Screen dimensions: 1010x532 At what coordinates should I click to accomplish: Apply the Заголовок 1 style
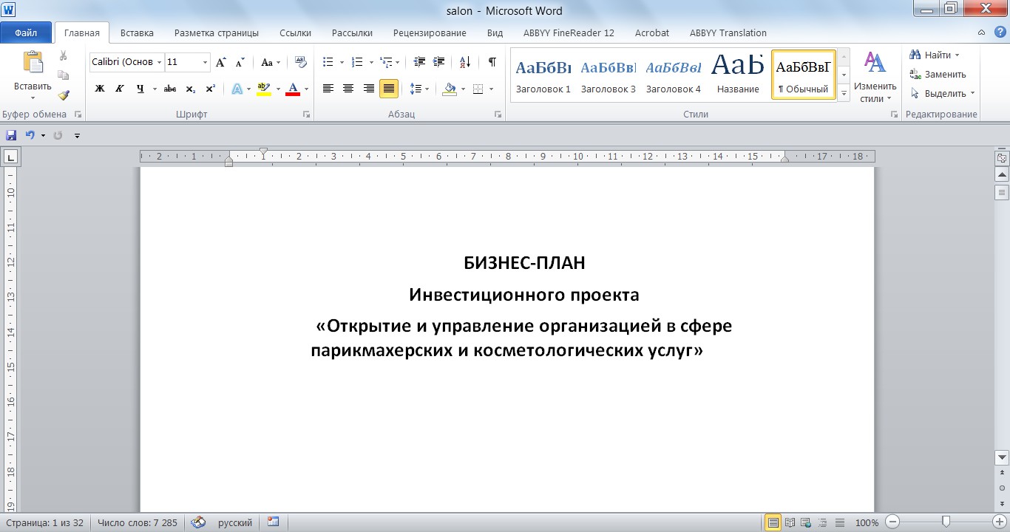click(543, 75)
